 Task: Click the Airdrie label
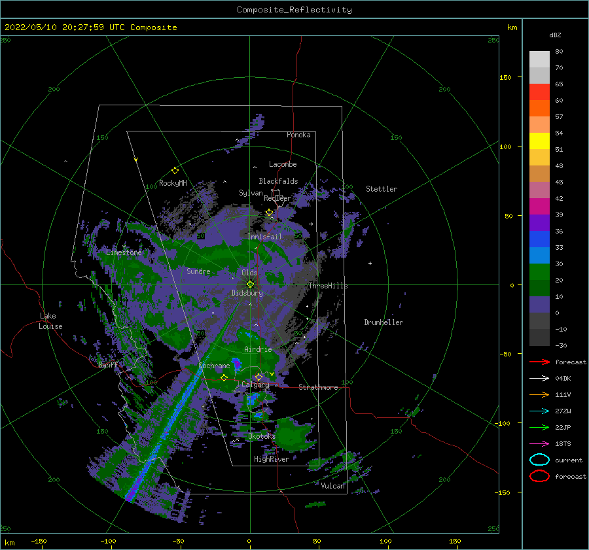pos(258,349)
